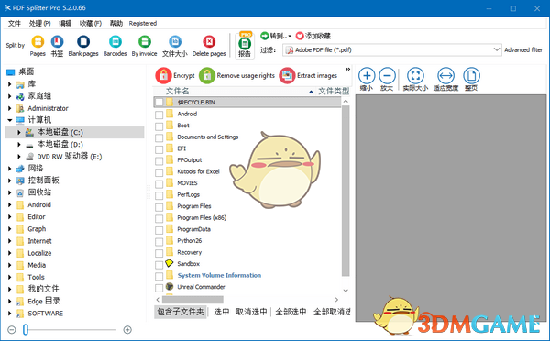The height and width of the screenshot is (341, 550).
Task: Check the Python26 folder checkbox
Action: click(x=159, y=242)
